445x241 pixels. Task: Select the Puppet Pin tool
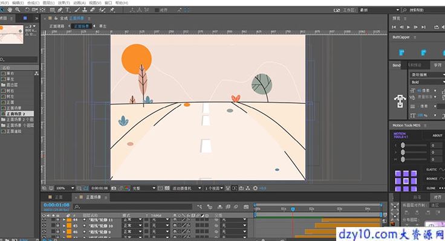[112, 10]
